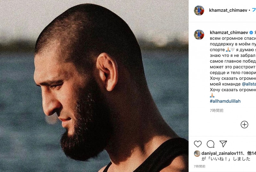Follow the account via the blue header link
Screen dimensions: 256x172
coord(254,10)
